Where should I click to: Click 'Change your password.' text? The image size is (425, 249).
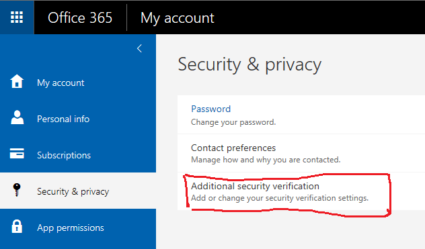233,122
